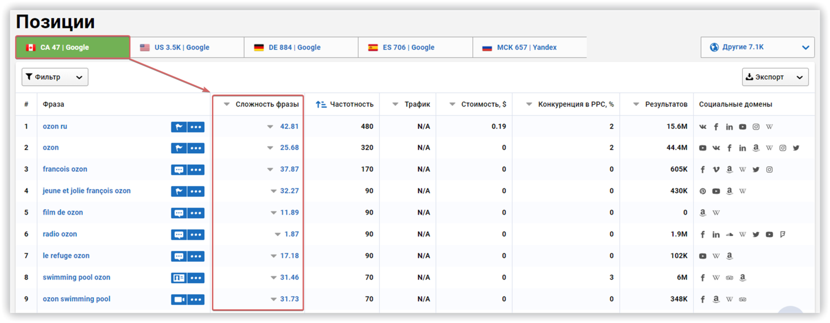Open the le refuge ozon link
Image resolution: width=830 pixels, height=323 pixels.
[x=66, y=256]
